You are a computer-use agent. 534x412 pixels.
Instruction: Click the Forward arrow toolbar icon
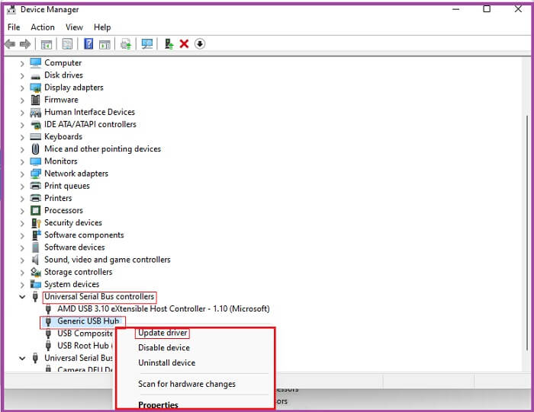click(x=25, y=44)
